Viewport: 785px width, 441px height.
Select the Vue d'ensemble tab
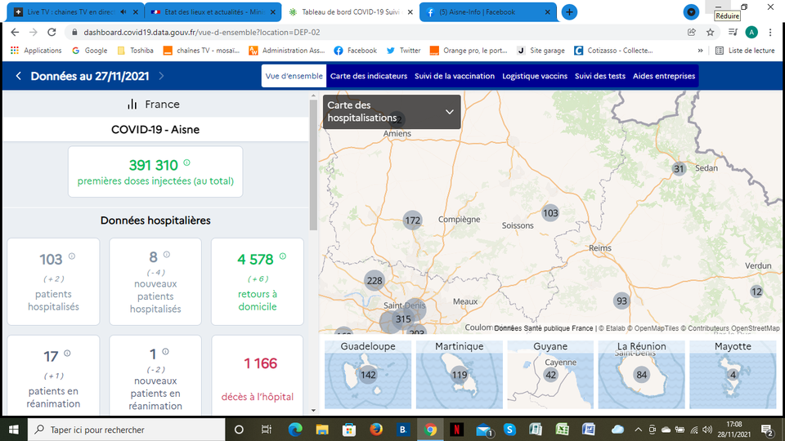click(x=294, y=76)
